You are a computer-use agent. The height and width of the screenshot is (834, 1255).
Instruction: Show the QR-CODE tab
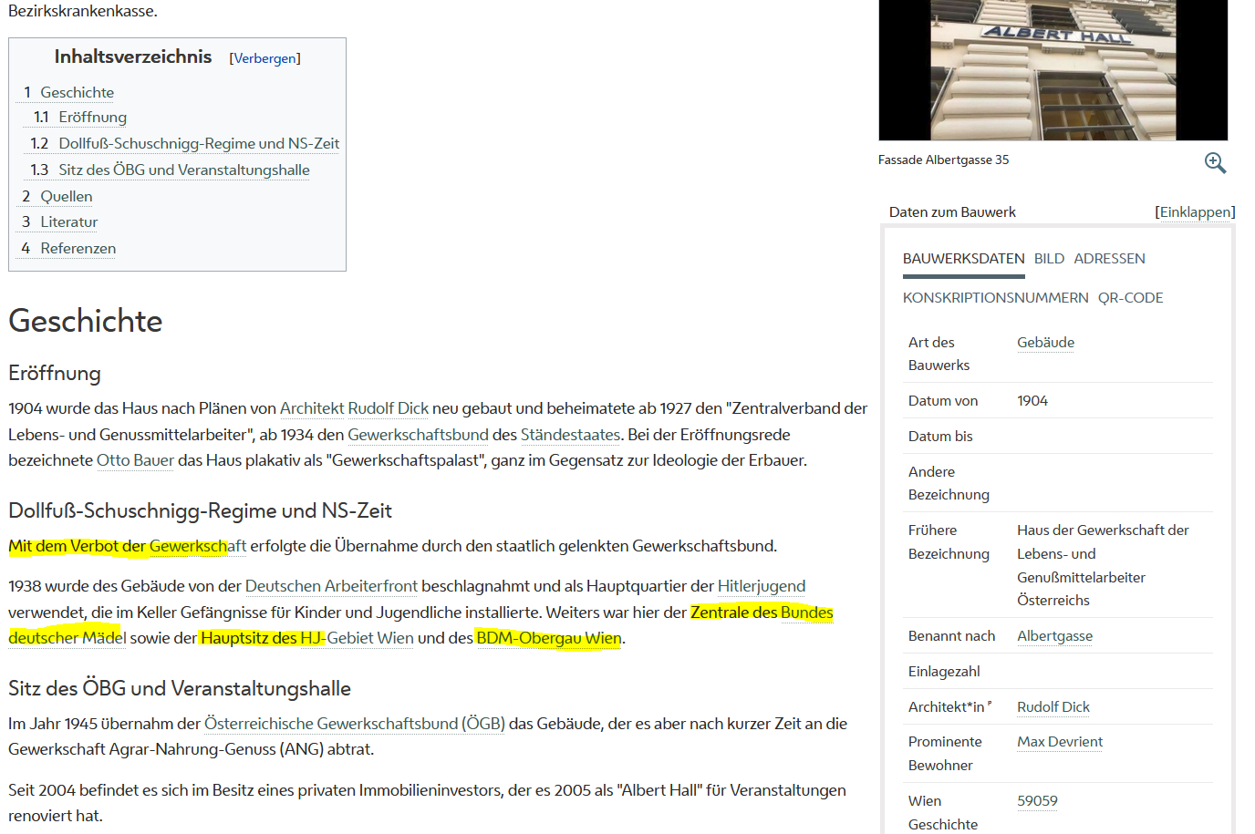point(1130,298)
